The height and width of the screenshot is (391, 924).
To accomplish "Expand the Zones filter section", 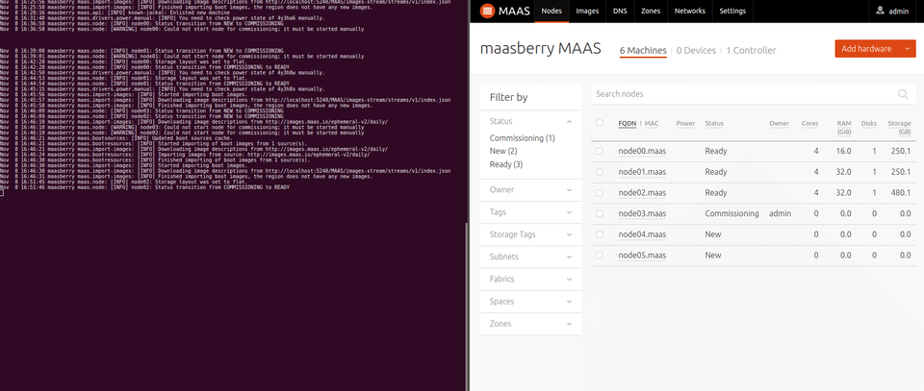I will (530, 324).
